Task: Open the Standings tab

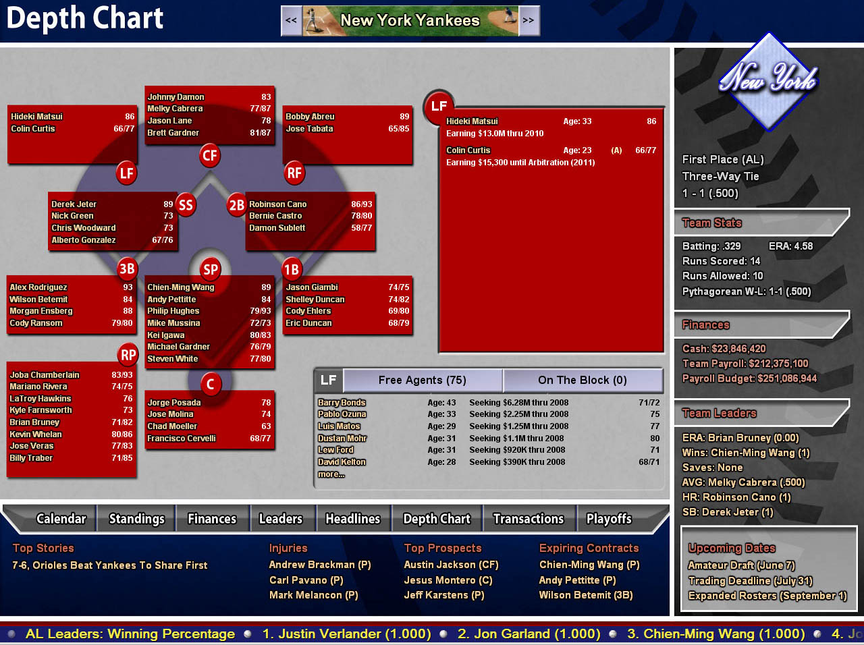Action: tap(136, 519)
